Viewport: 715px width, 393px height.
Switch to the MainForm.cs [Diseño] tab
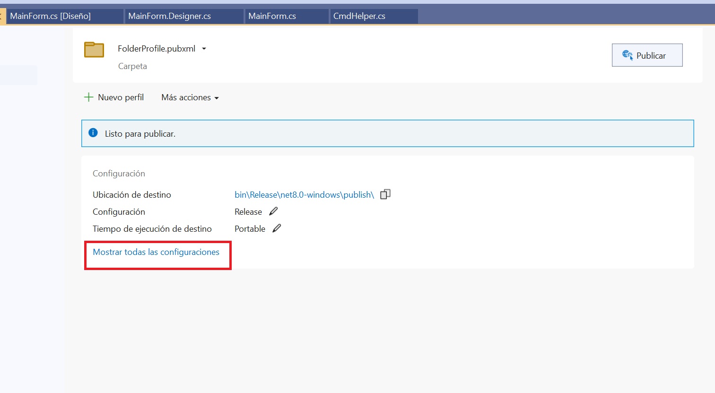(51, 16)
